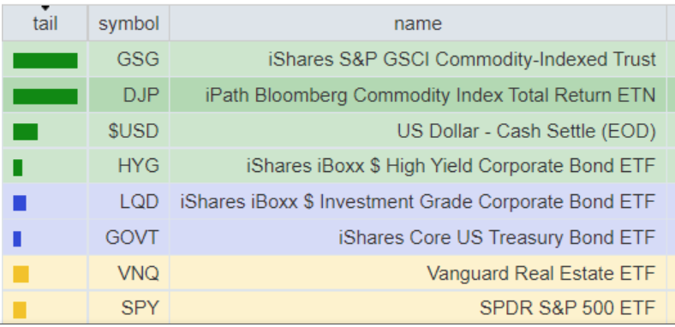675x327 pixels.
Task: Sort table by the name column header
Action: pos(417,23)
